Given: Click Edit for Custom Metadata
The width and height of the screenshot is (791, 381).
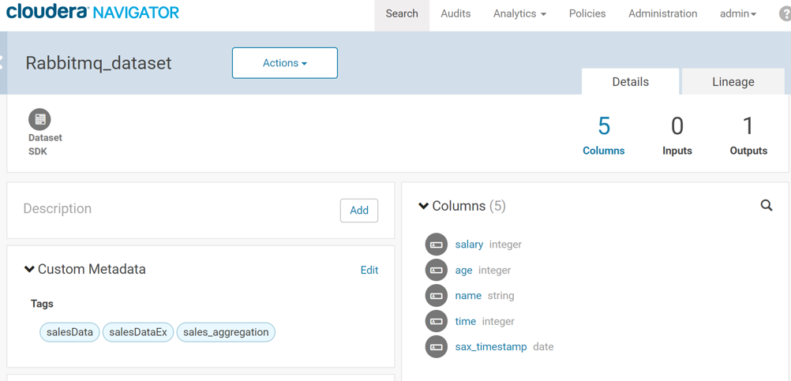Looking at the screenshot, I should [369, 270].
